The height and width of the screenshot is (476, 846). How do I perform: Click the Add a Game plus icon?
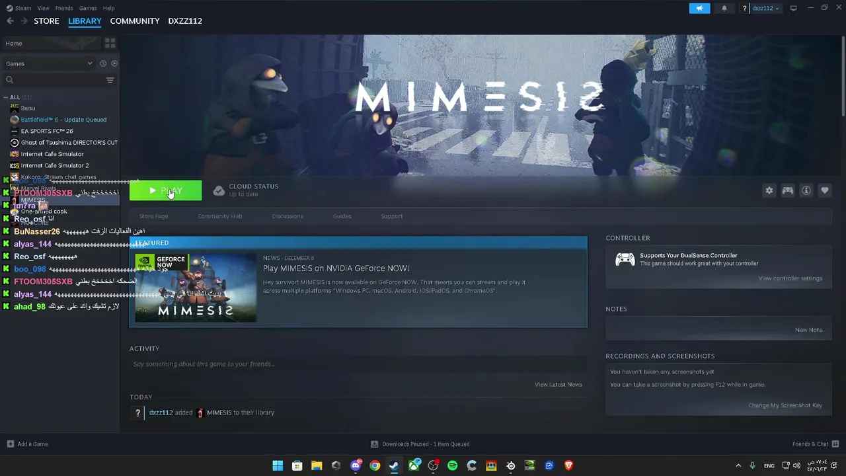click(10, 444)
